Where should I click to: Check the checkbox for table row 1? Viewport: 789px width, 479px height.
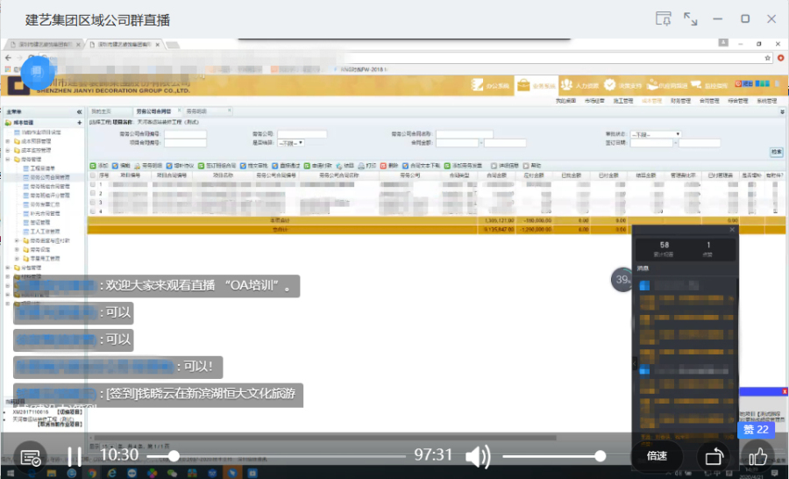pos(93,185)
